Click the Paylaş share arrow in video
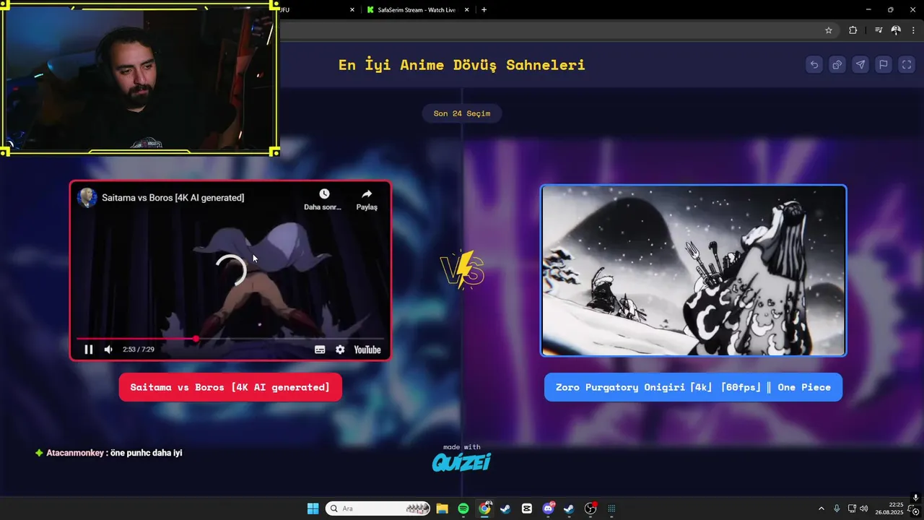This screenshot has height=520, width=924. [x=367, y=194]
